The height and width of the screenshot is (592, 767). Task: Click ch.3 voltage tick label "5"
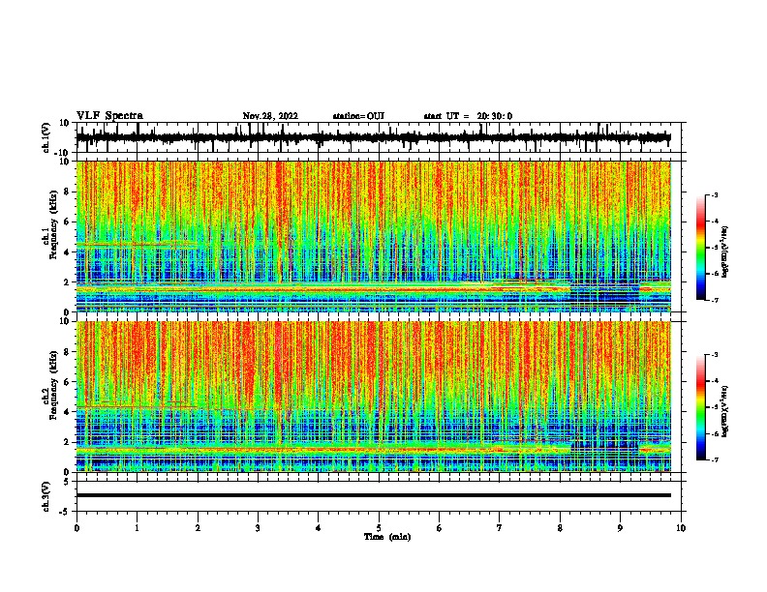(67, 482)
